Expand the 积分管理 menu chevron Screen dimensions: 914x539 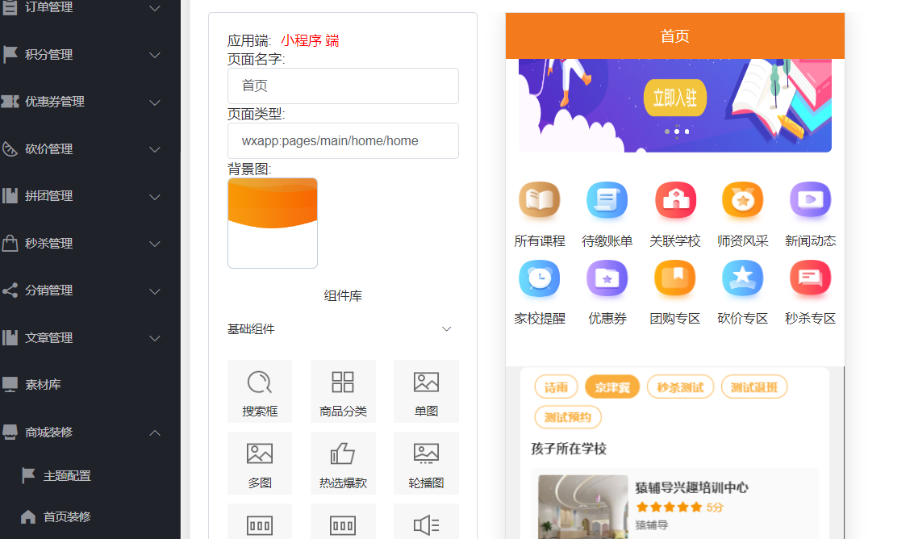[x=154, y=56]
